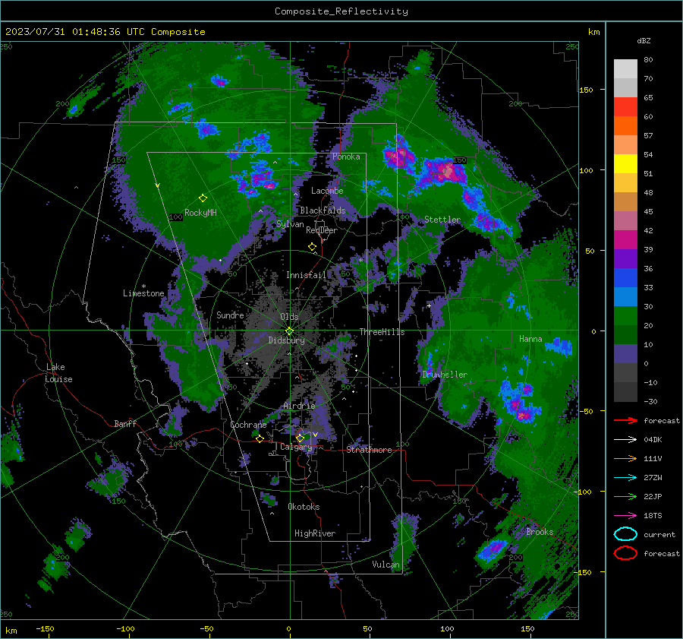Click the Composite_Reflectivity title
Viewport: 683px width, 639px height.
[341, 11]
